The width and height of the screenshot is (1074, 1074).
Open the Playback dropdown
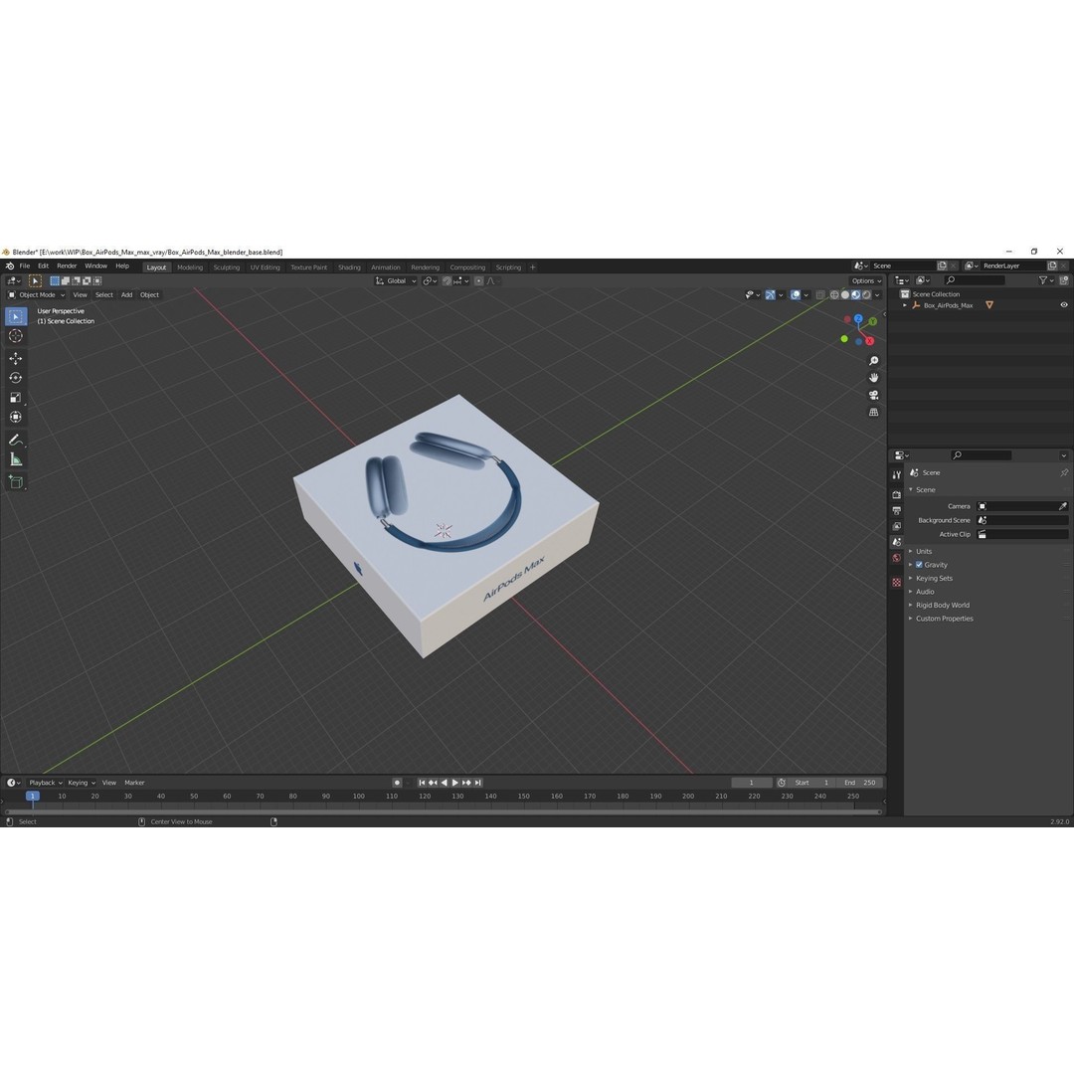tap(45, 783)
